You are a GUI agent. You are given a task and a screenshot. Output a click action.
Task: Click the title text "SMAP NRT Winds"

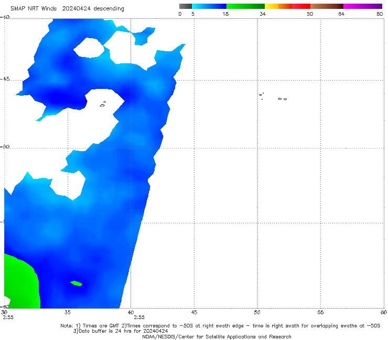pos(34,8)
